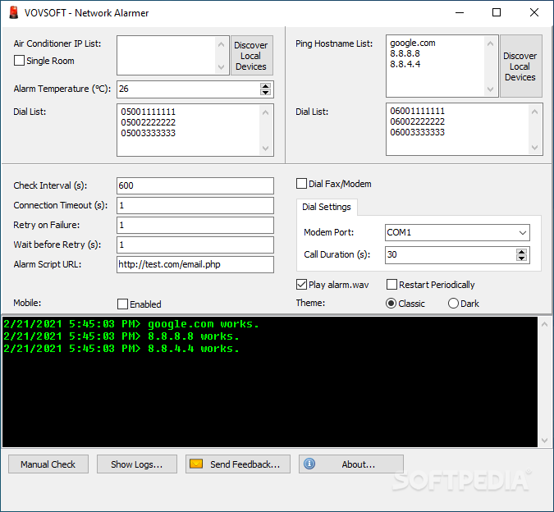Discover Local Devices for Air Conditioner list
The image size is (554, 512).
coord(252,56)
